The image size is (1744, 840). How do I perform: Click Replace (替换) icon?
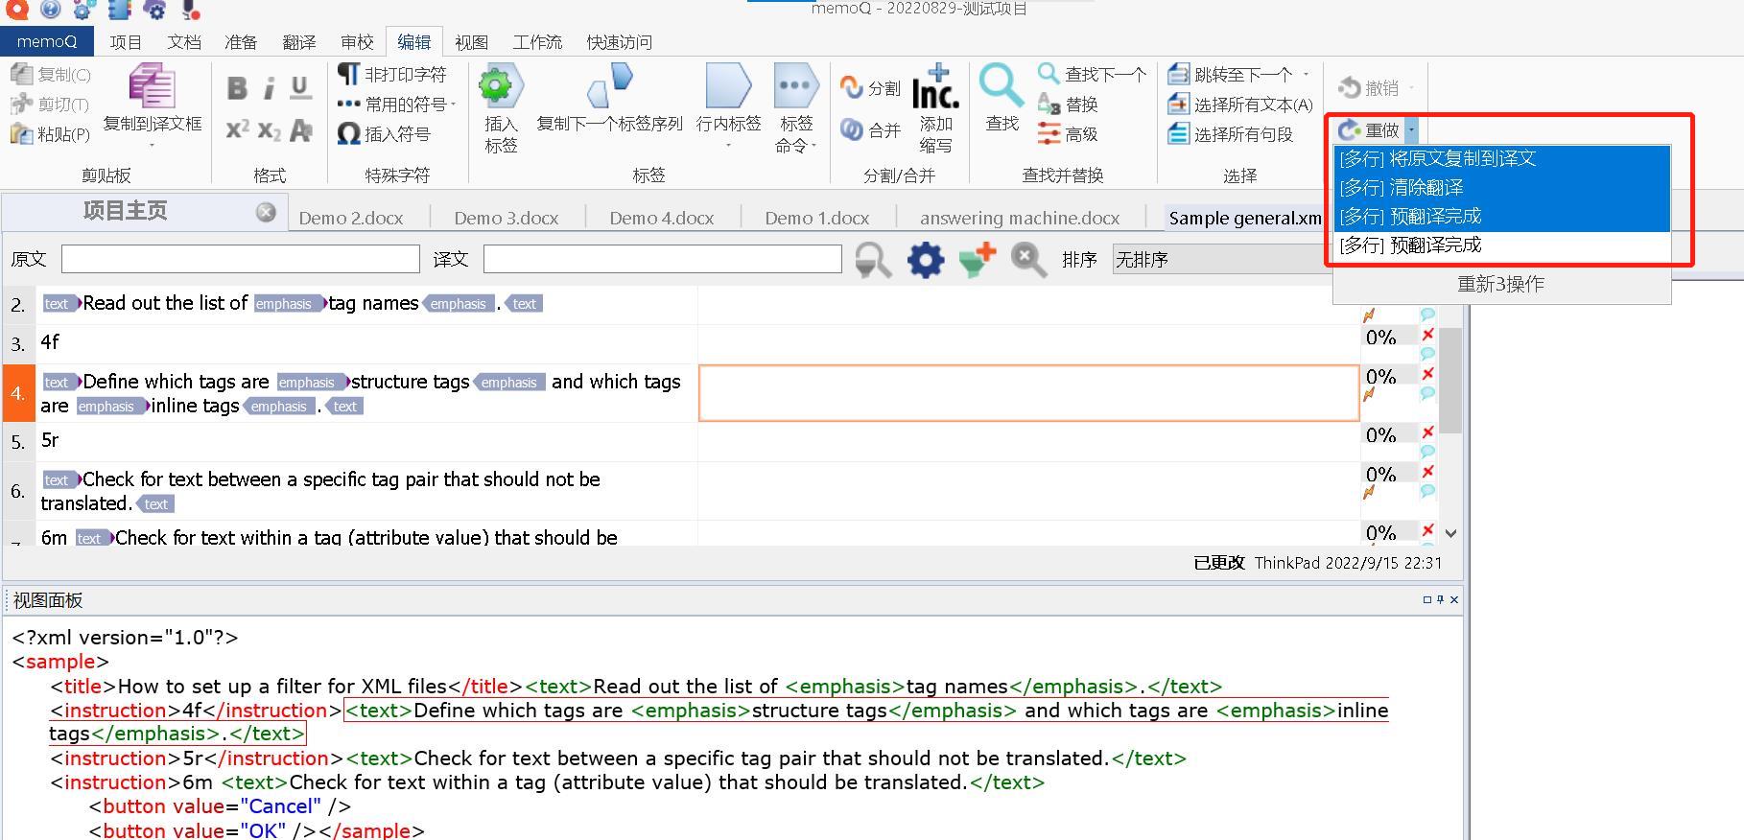[1049, 104]
